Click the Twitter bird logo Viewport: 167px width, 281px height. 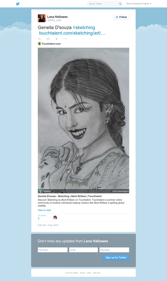[18, 4]
